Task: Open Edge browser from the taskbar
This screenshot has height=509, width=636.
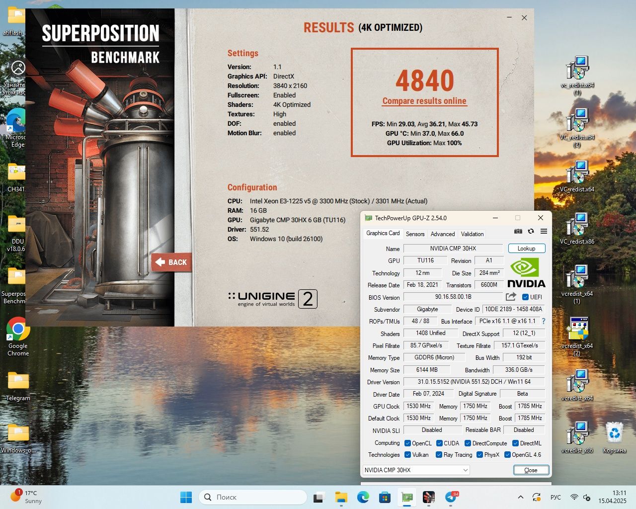Action: point(363,497)
